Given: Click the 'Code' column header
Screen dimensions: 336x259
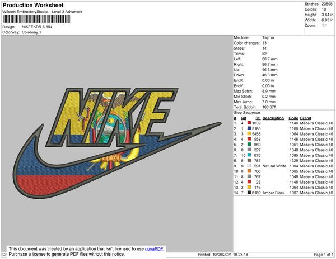Looking at the screenshot, I should click(x=293, y=118).
